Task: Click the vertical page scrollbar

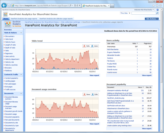Action: (x=161, y=47)
